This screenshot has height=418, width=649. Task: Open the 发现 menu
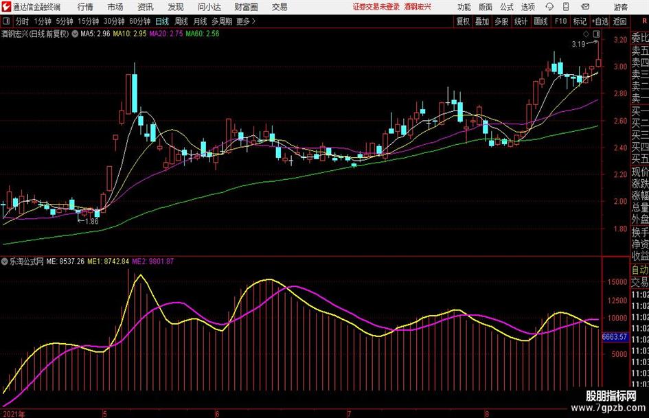[x=176, y=7]
